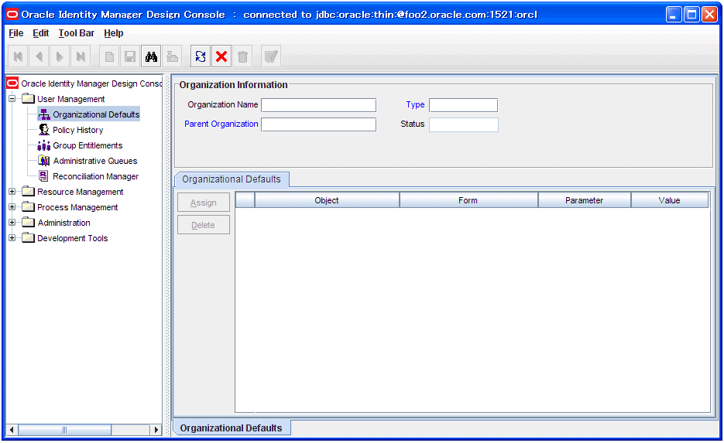Create a new record with page icon
This screenshot has width=724, height=443.
(109, 56)
